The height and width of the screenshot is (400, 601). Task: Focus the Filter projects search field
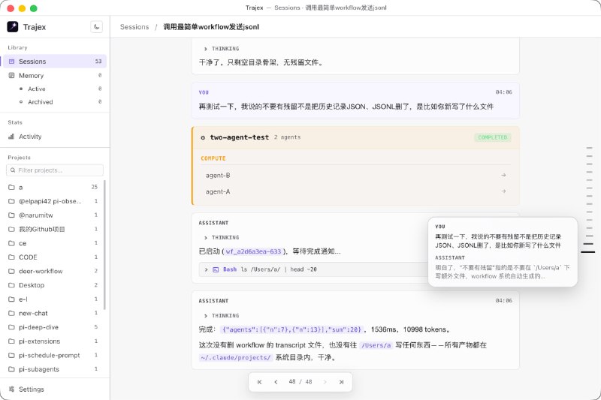pos(55,170)
